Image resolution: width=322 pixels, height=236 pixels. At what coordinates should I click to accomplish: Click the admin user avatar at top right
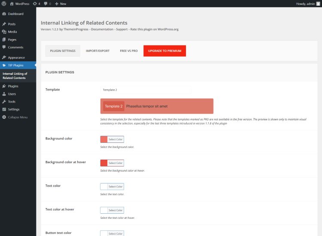318,3
